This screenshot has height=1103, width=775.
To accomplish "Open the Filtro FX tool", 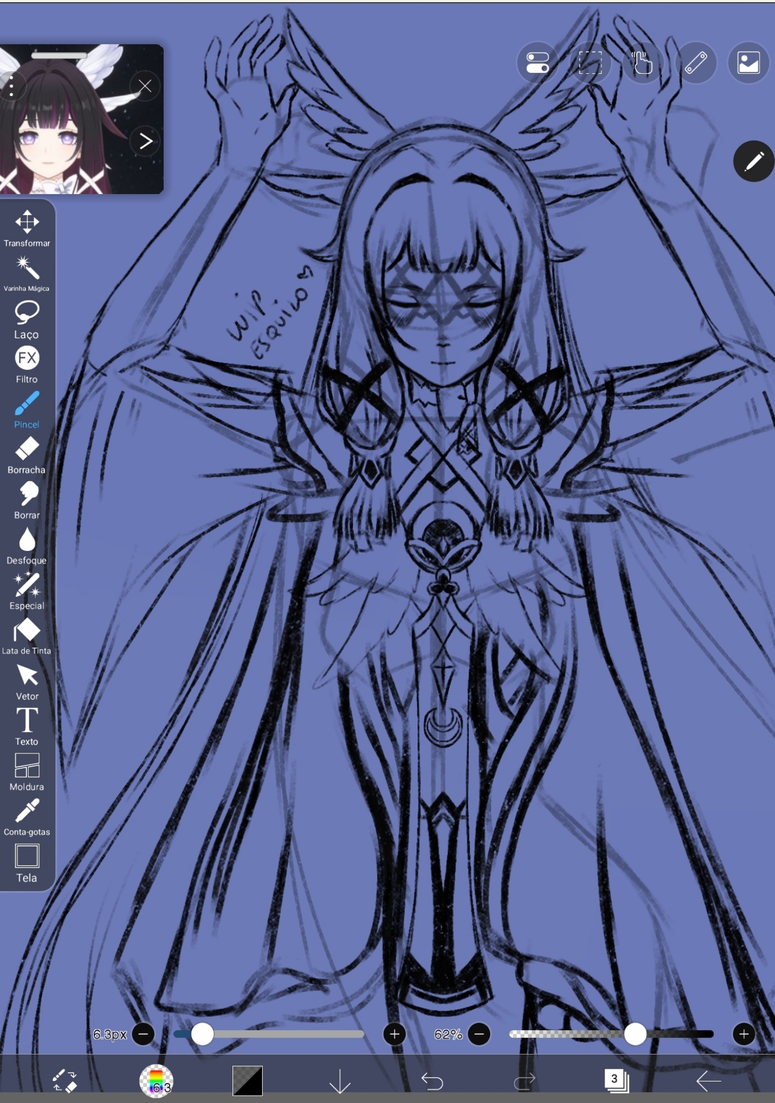I will tap(26, 365).
